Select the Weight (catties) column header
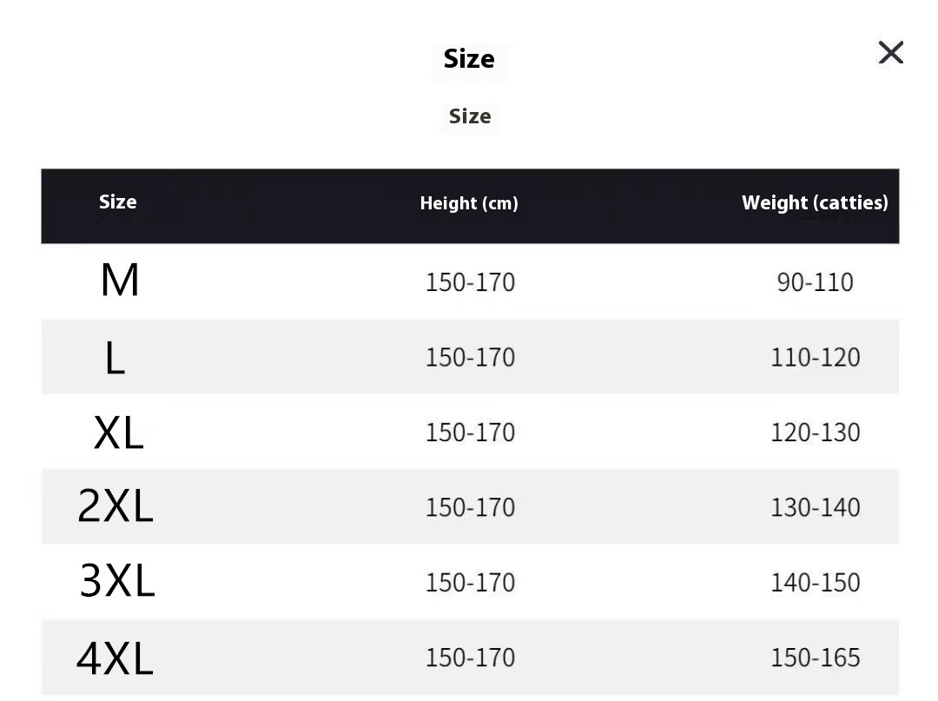This screenshot has width=938, height=701. click(x=815, y=202)
